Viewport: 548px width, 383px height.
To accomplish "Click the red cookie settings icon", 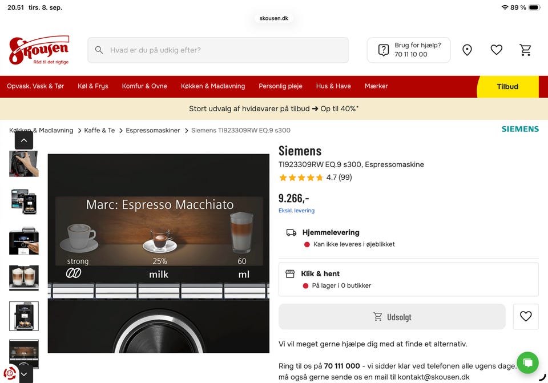I will (10, 373).
